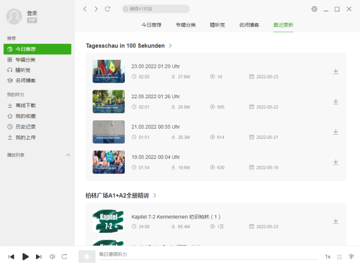This screenshot has width=360, height=267.
Task: Open thumbnail of 19.05.2022 episode
Action: point(109,162)
